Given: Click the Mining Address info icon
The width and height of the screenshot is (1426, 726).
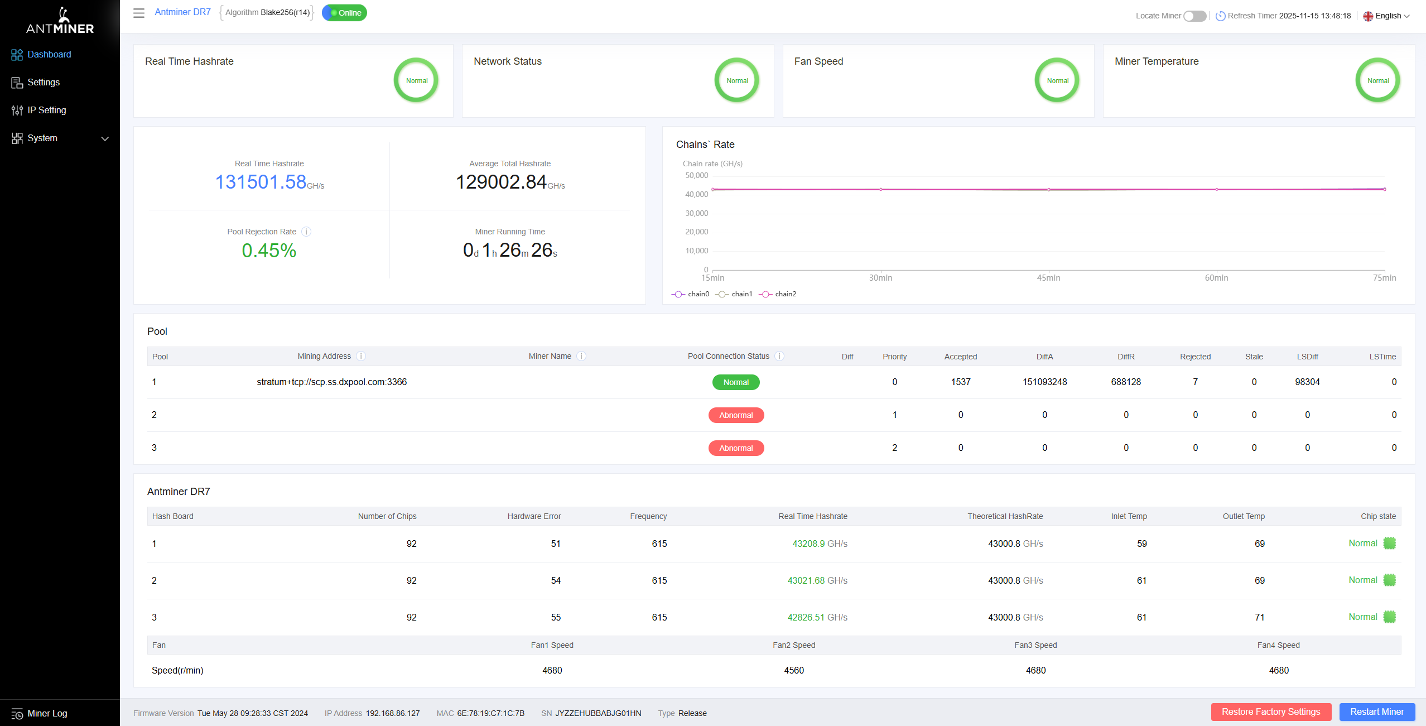Looking at the screenshot, I should click(361, 356).
